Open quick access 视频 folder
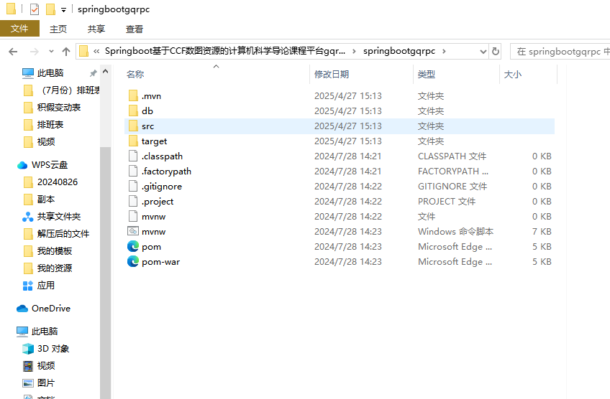 coord(39,141)
